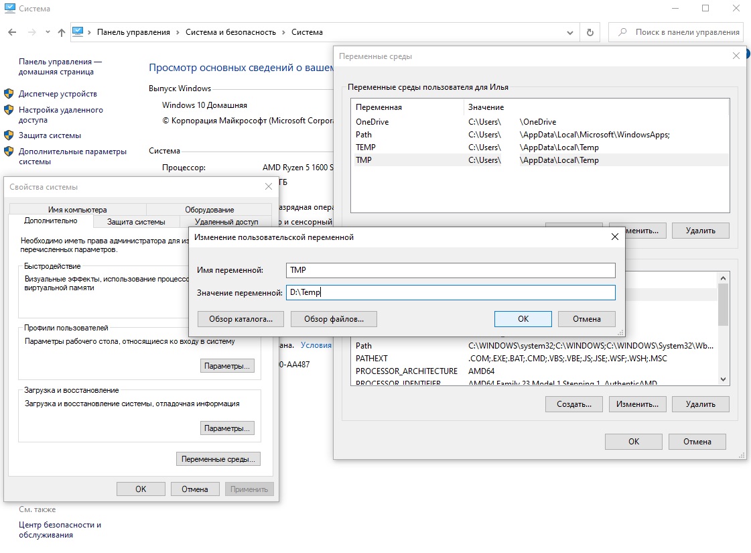Click the shield icon beside Диспетчер устройств
The image size is (751, 553).
9,94
